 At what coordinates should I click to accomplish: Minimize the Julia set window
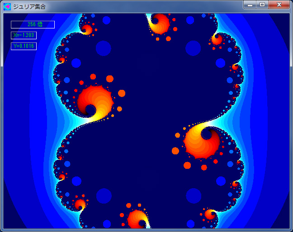click(250, 5)
